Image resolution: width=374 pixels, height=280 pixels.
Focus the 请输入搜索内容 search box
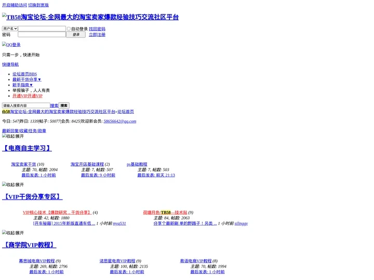(26, 105)
